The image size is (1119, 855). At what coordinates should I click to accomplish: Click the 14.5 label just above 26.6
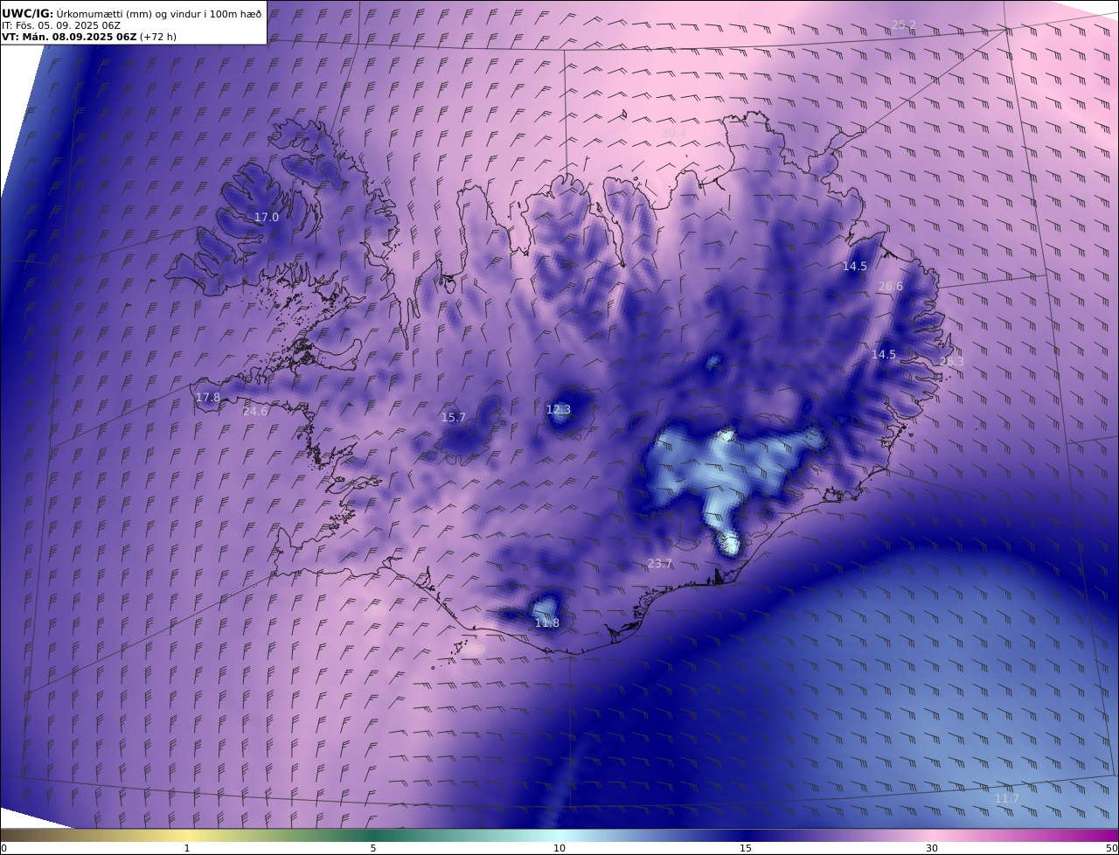point(855,266)
